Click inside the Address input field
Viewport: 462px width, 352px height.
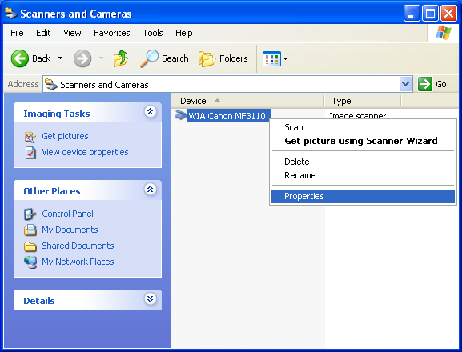click(227, 84)
